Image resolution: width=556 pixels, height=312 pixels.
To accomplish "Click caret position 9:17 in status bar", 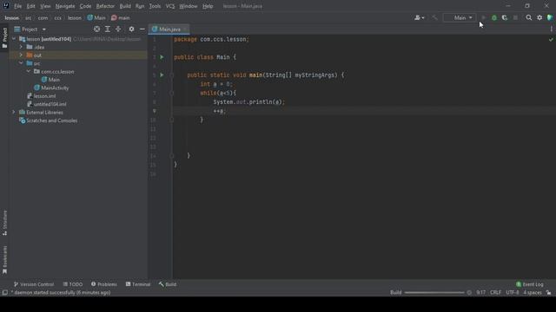I will [480, 293].
